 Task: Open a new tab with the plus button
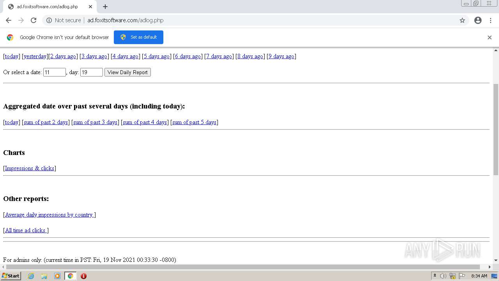coord(105,7)
